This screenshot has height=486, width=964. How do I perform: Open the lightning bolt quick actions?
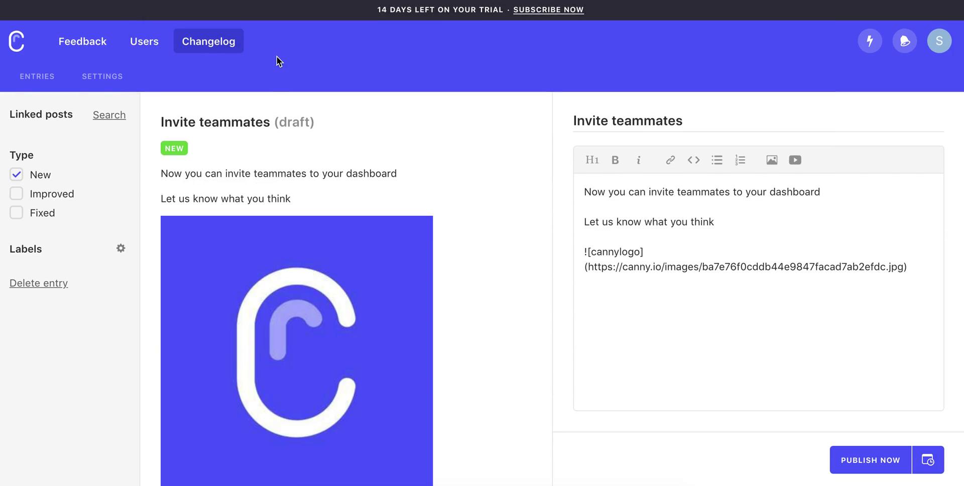(870, 41)
